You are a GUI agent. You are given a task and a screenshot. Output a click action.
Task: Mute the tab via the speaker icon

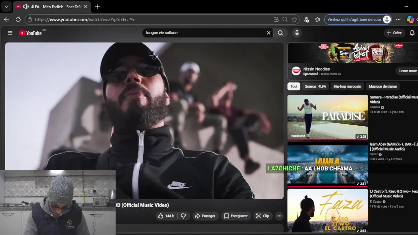click(x=26, y=7)
